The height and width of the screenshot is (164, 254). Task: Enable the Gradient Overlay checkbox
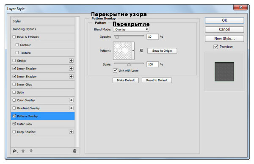tap(14, 108)
